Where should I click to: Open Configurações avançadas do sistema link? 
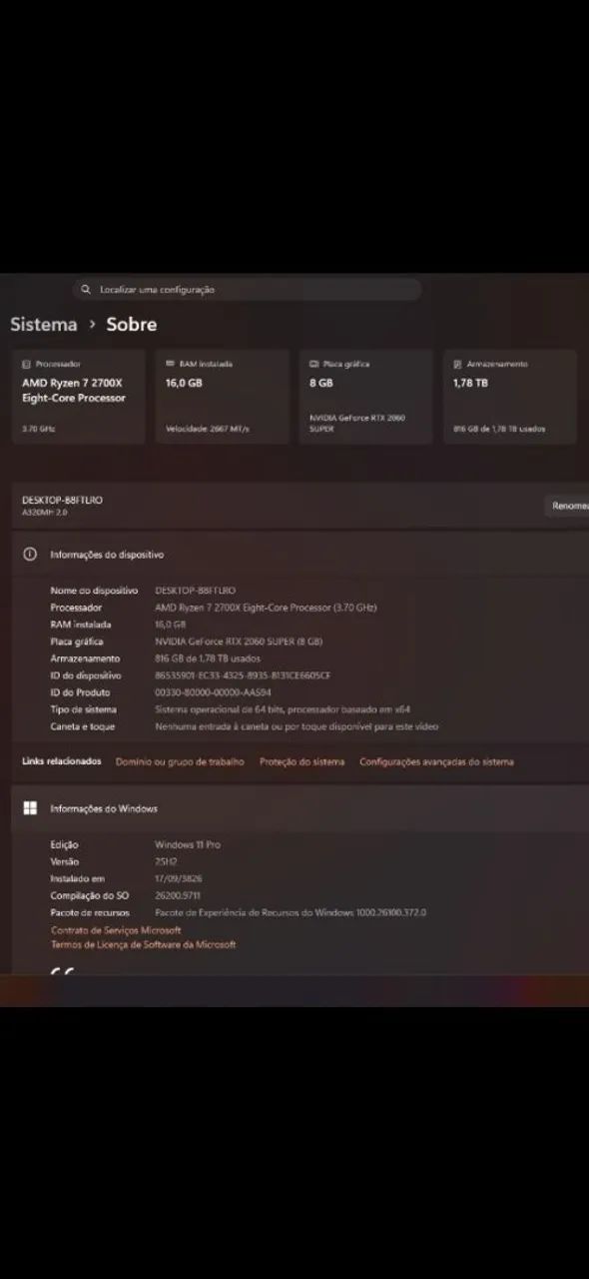point(436,762)
